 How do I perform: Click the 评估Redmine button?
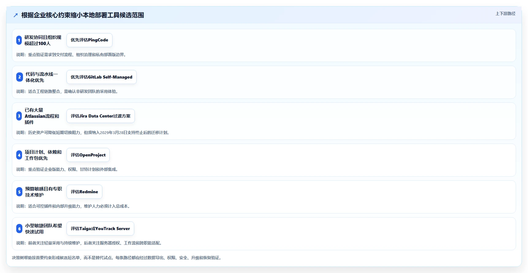(84, 192)
